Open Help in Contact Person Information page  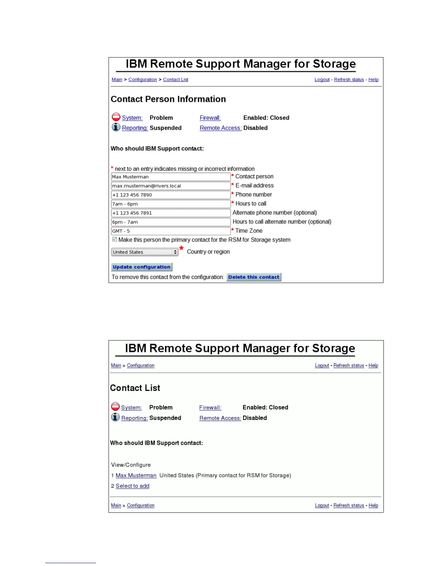(373, 80)
